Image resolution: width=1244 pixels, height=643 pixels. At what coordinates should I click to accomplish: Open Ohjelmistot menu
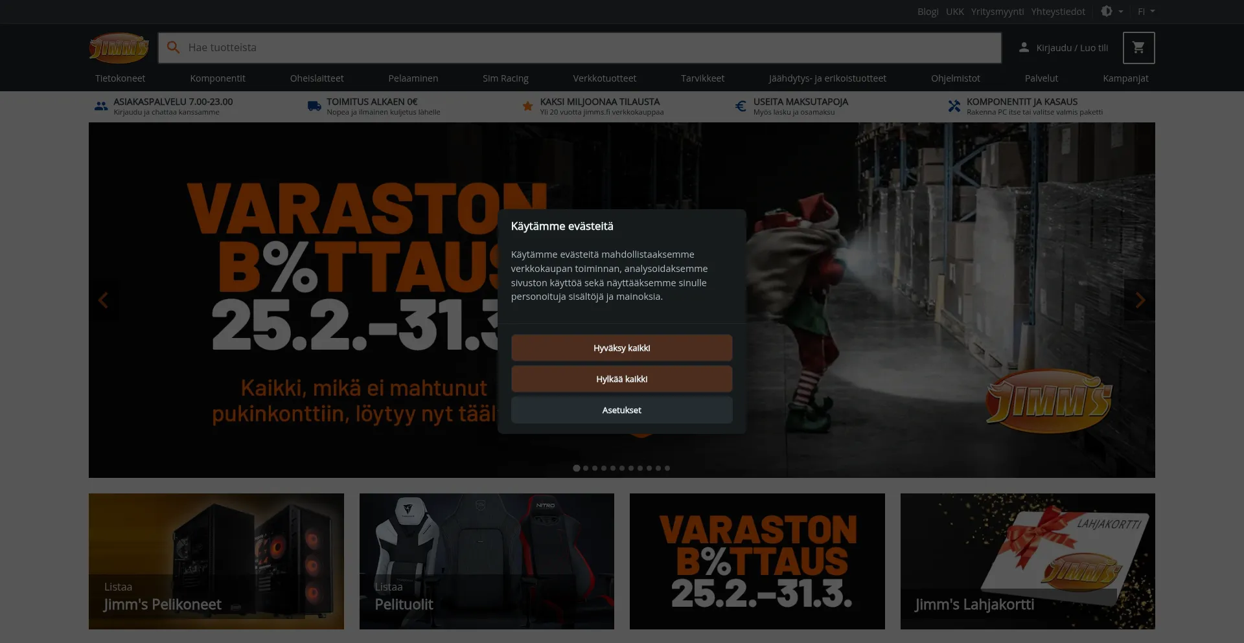[956, 78]
